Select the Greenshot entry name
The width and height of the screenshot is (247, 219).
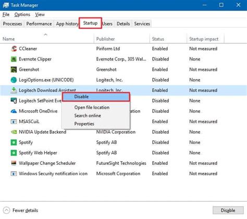(29, 69)
